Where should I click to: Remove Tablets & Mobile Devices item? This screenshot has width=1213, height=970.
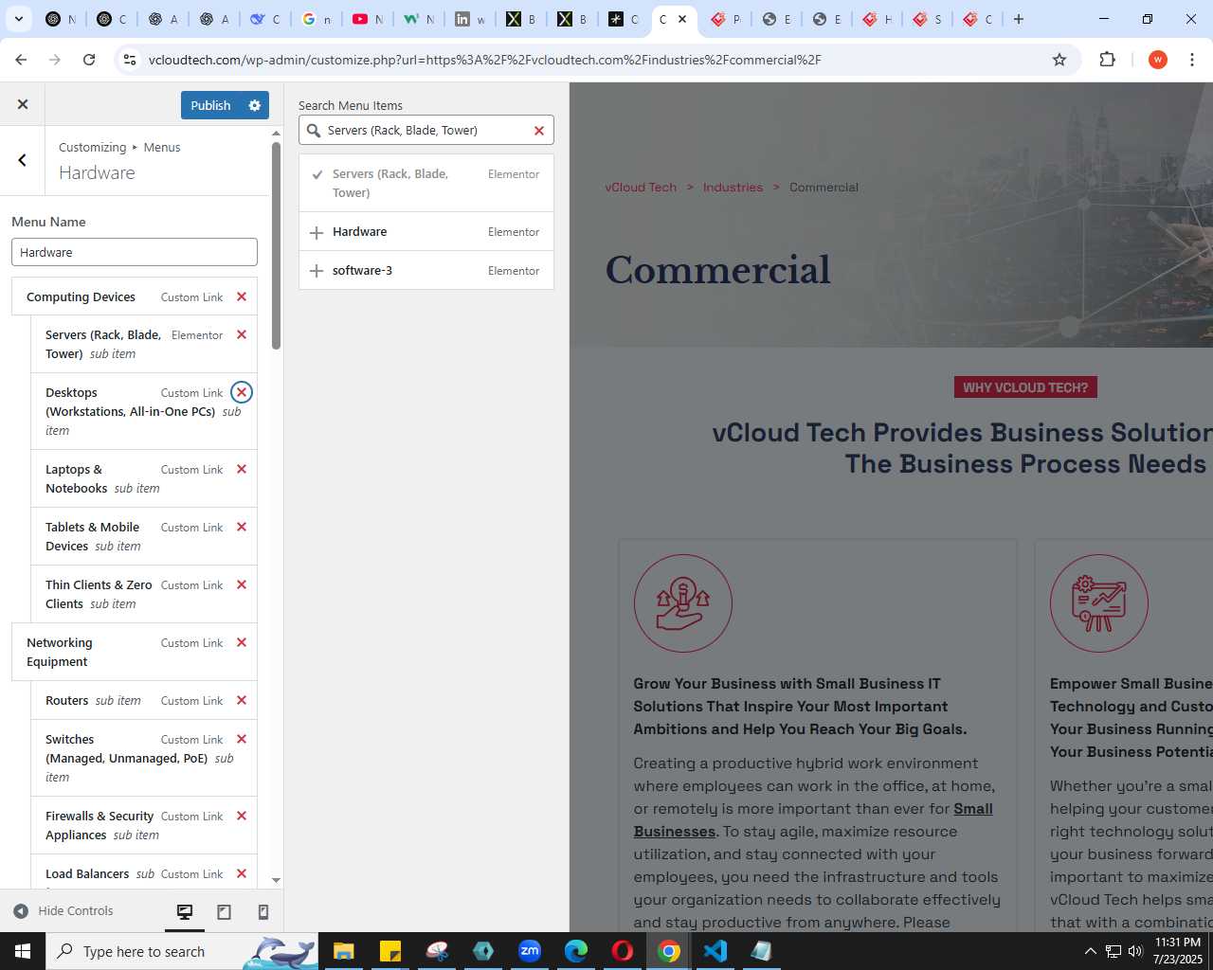[x=242, y=528]
